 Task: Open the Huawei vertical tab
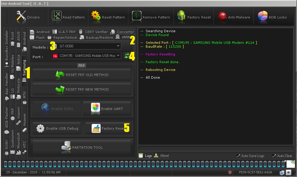(24, 122)
